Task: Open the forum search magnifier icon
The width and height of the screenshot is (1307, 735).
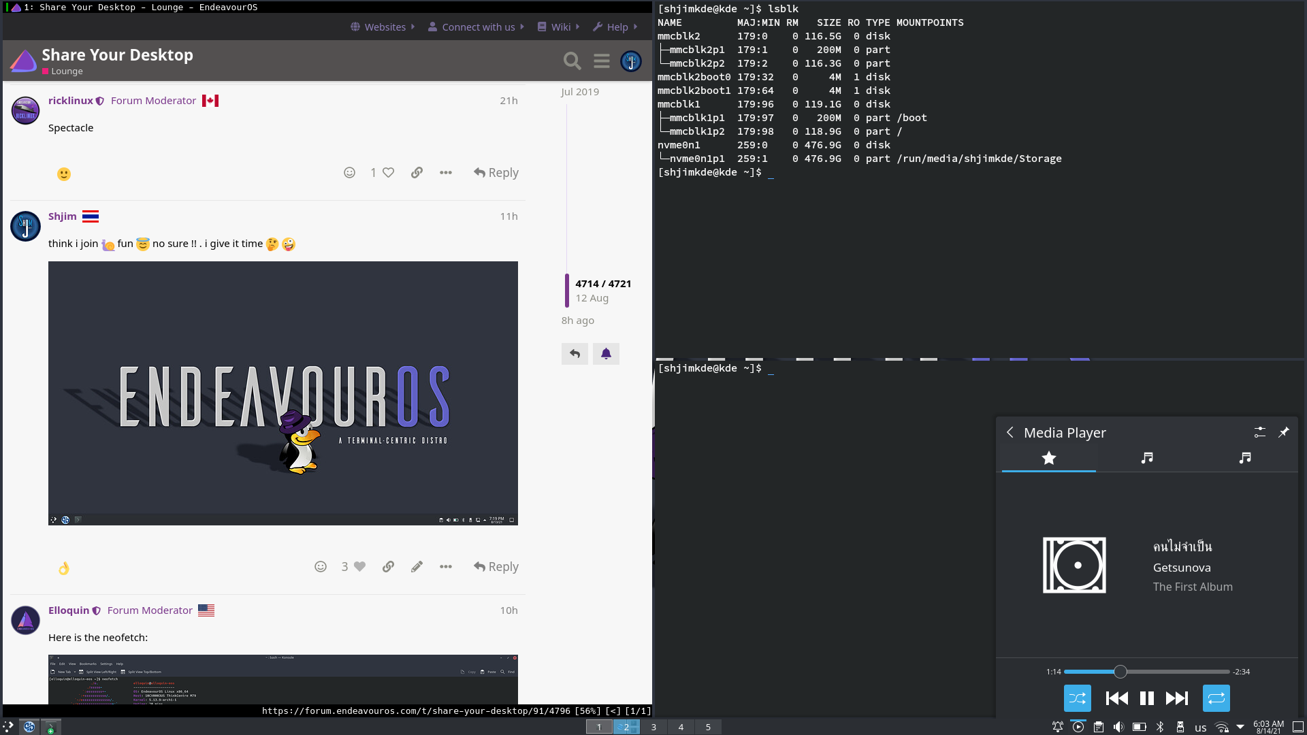Action: tap(572, 61)
